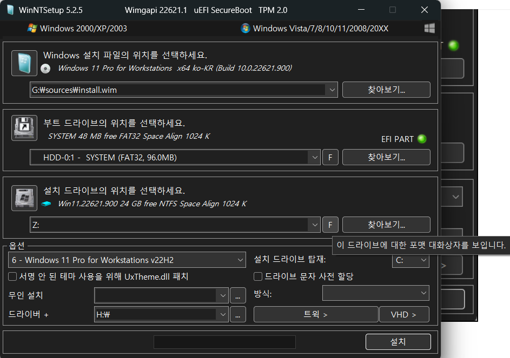Enable 드라이브 문자 사전 할당 checkbox
This screenshot has width=510, height=358.
pos(258,276)
